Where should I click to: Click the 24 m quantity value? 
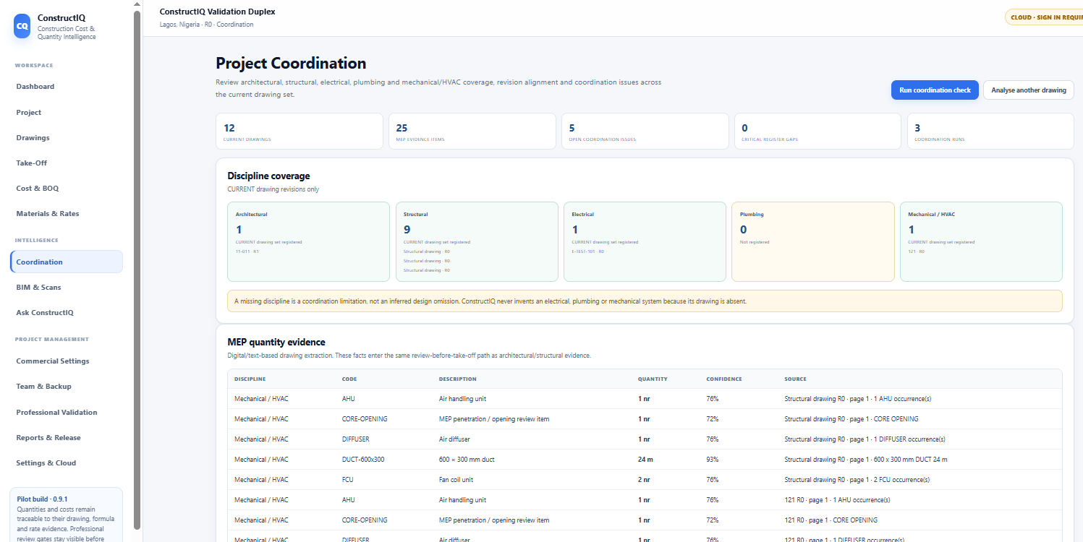click(x=646, y=460)
